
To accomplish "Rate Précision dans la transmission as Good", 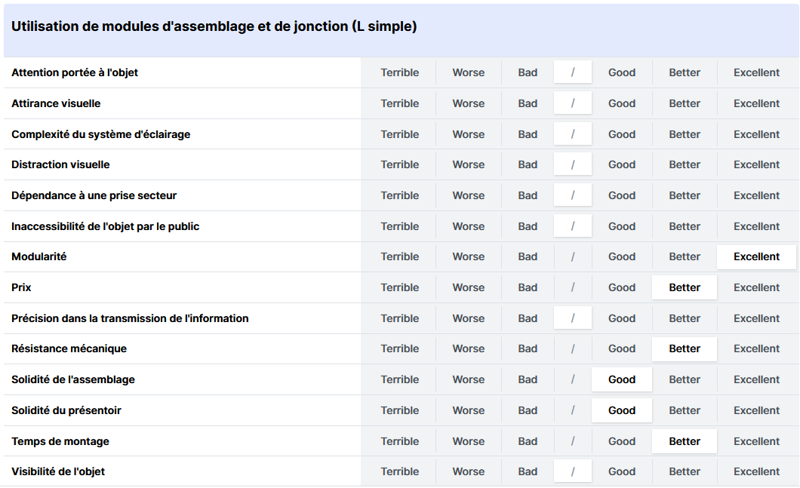I will click(x=621, y=318).
